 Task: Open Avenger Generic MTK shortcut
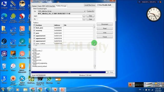[x=13, y=5]
